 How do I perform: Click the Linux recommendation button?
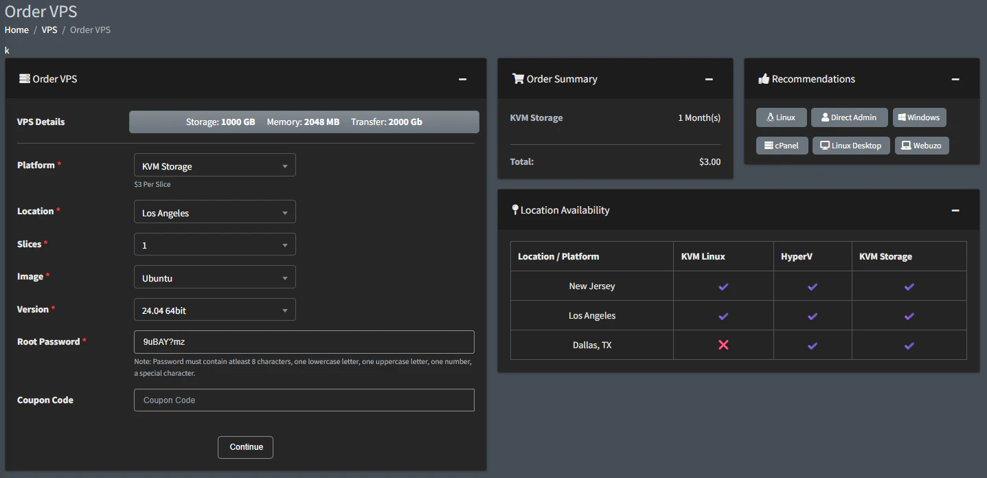click(781, 117)
